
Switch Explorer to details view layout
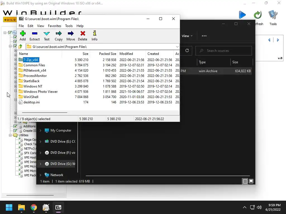tap(245, 181)
